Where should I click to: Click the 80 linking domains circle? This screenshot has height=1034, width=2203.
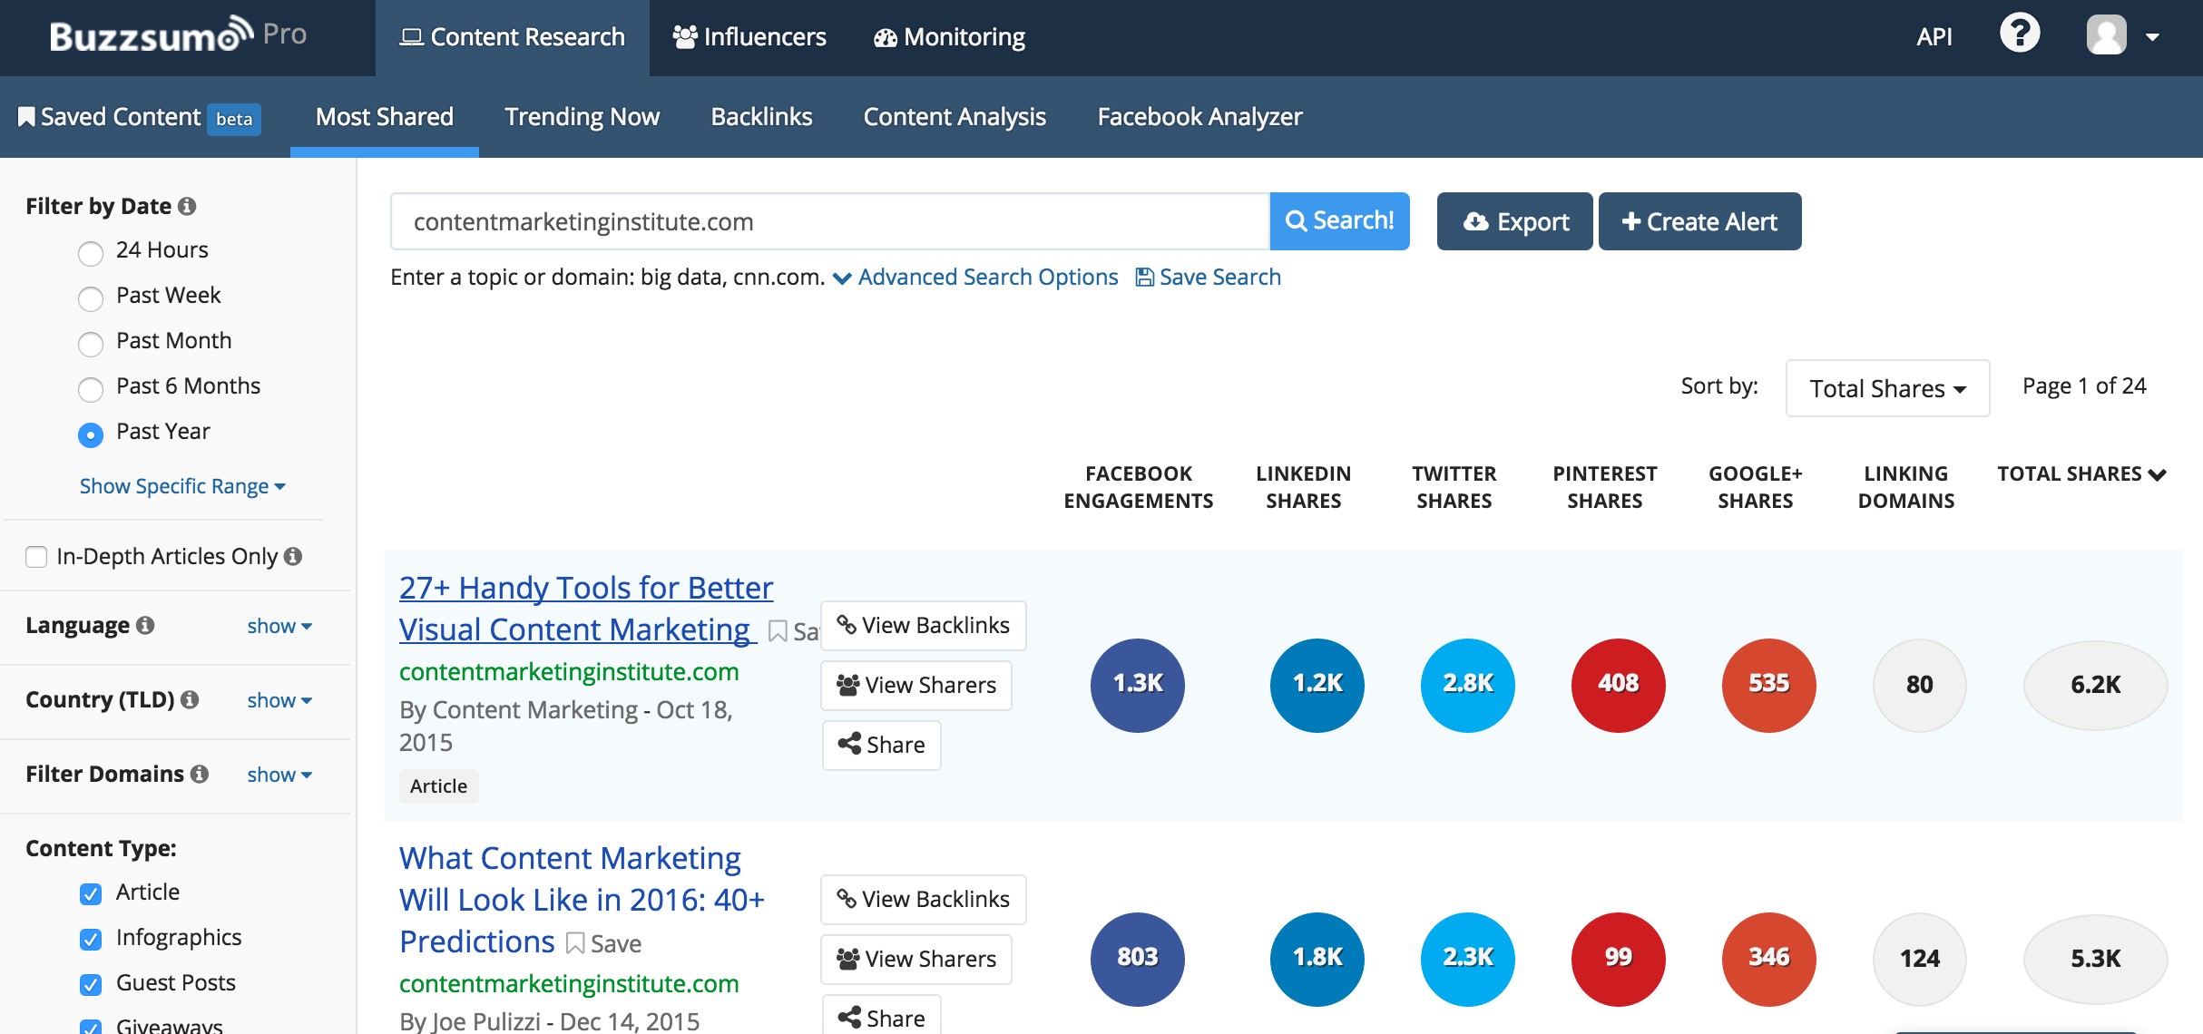[1920, 685]
